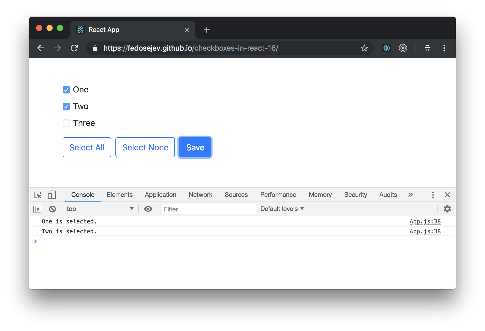The image size is (485, 331).
Task: Click the green maximize window button
Action: tap(60, 28)
